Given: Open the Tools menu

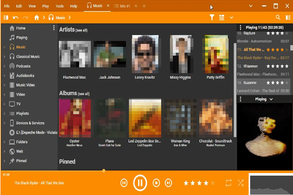Looking at the screenshot, I should click(x=59, y=6).
